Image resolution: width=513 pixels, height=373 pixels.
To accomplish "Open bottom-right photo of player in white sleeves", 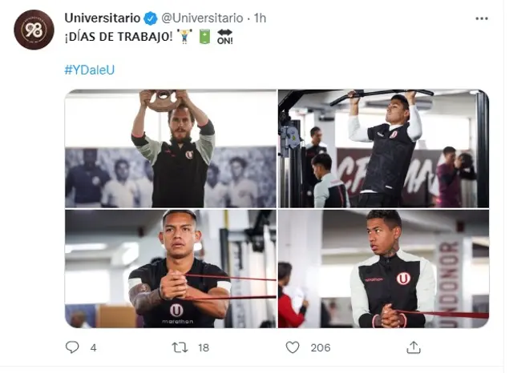I will [383, 269].
